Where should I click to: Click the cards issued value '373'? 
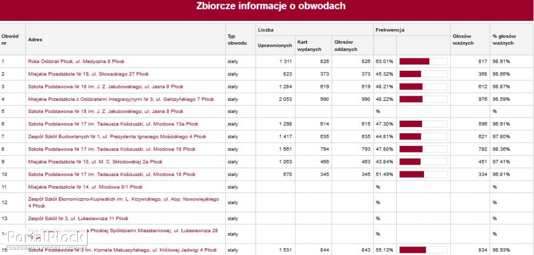coord(324,74)
